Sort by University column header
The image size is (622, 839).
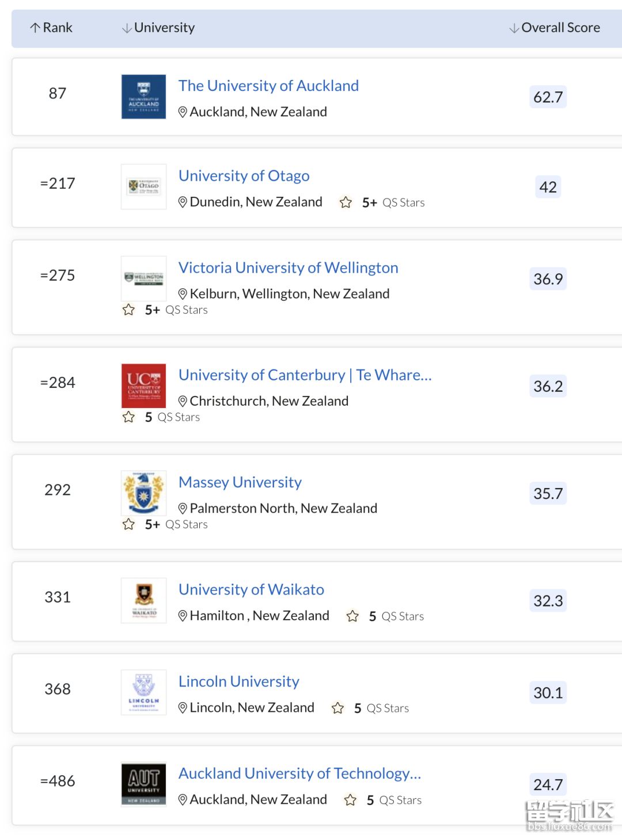click(x=158, y=28)
